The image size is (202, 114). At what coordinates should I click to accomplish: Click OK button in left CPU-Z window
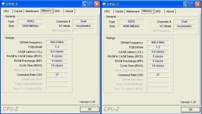(x=90, y=109)
